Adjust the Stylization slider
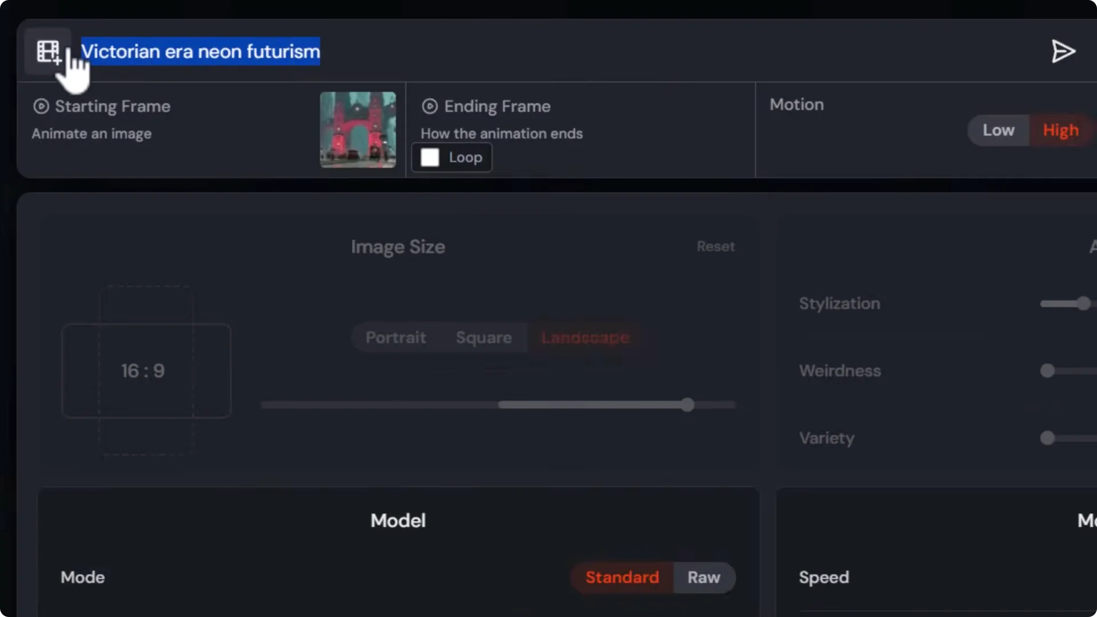Screen dimensions: 1097x617 (x=1084, y=303)
